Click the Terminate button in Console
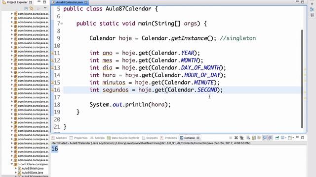The height and width of the screenshot is (177, 316). [x=231, y=138]
